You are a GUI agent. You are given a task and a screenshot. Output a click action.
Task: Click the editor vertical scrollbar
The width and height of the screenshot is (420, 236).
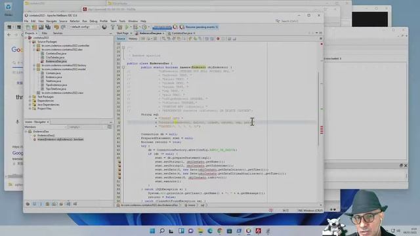click(318, 108)
